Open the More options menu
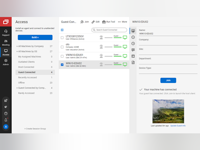 [x=122, y=22]
